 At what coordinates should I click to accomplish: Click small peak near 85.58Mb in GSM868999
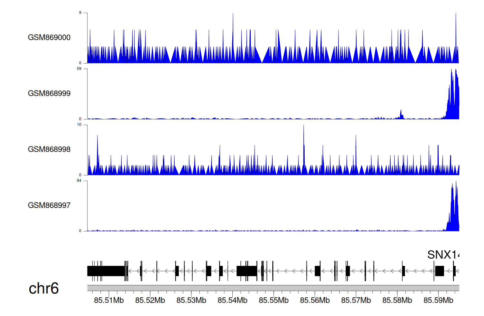[401, 115]
